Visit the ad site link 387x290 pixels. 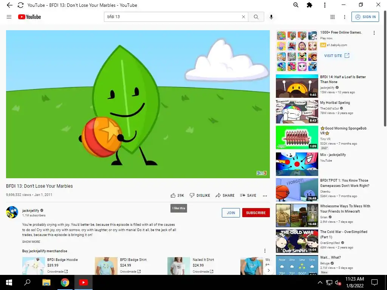click(x=337, y=56)
